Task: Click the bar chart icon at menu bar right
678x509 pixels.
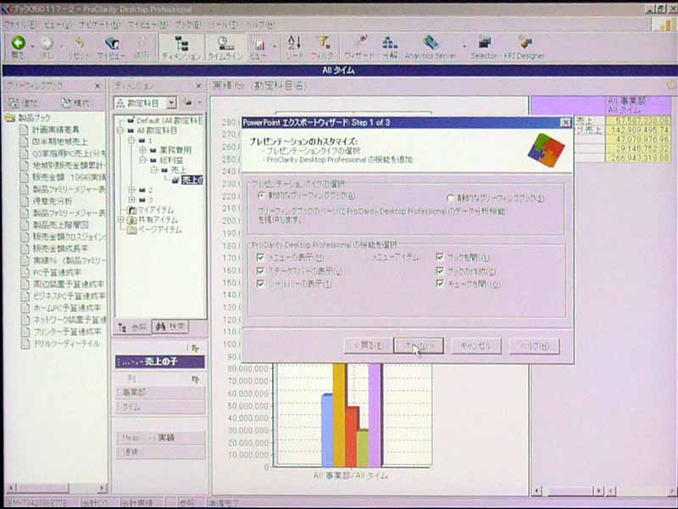Action: pos(664,24)
